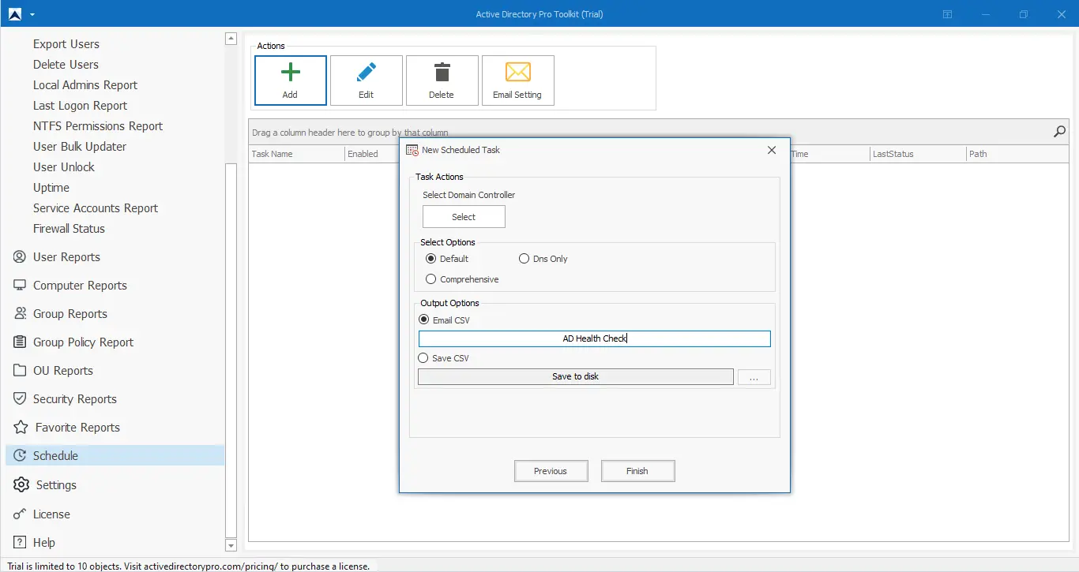The height and width of the screenshot is (572, 1079).
Task: Open Service Accounts Report
Action: (x=96, y=208)
